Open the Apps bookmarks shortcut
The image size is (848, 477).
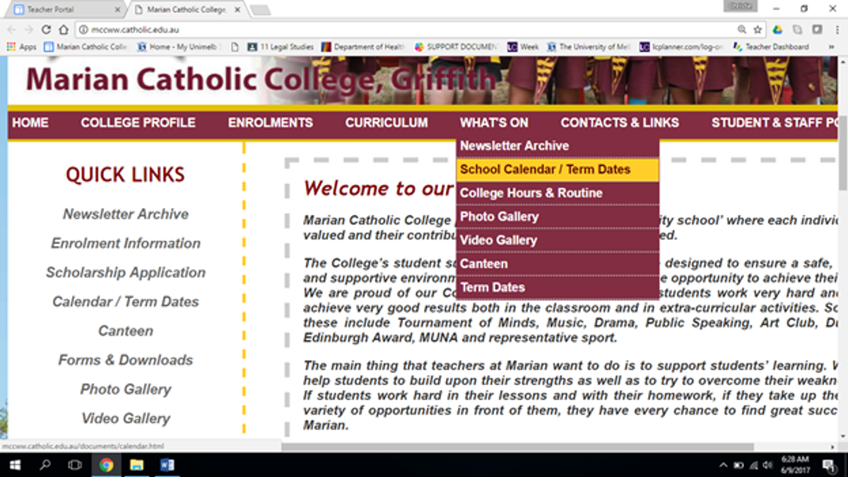(22, 47)
